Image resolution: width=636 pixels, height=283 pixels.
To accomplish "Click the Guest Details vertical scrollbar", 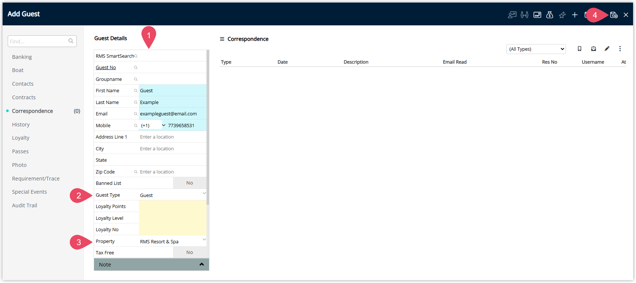I will (x=208, y=127).
